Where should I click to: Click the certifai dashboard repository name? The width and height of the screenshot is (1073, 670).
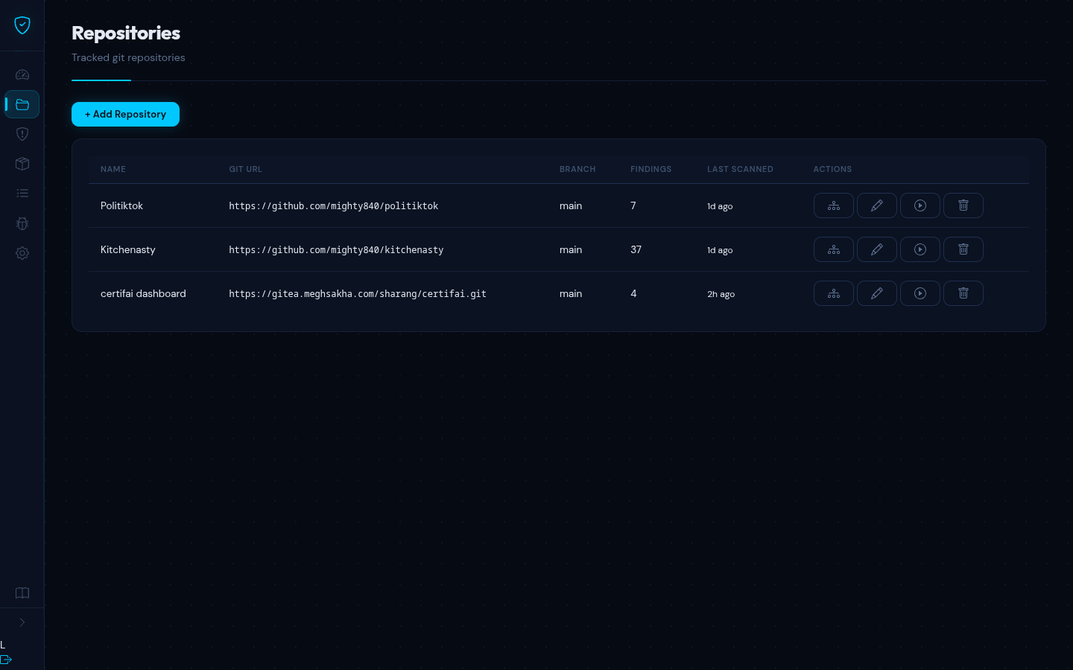click(143, 293)
